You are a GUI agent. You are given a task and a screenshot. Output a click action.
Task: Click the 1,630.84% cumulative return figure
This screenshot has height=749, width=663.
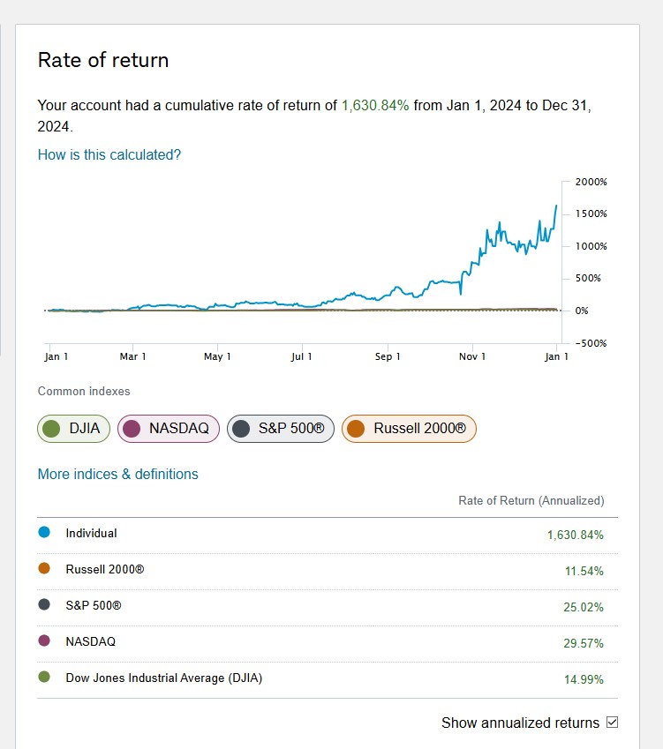point(375,106)
